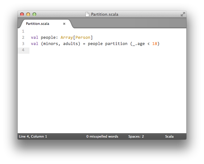The image size is (204, 164).
Task: Click line number 3 in the gutter
Action: tap(23, 44)
